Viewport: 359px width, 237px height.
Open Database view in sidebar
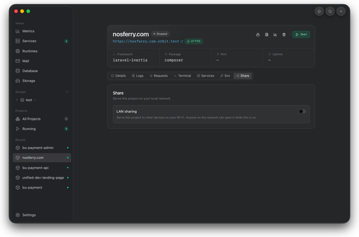[42, 71]
